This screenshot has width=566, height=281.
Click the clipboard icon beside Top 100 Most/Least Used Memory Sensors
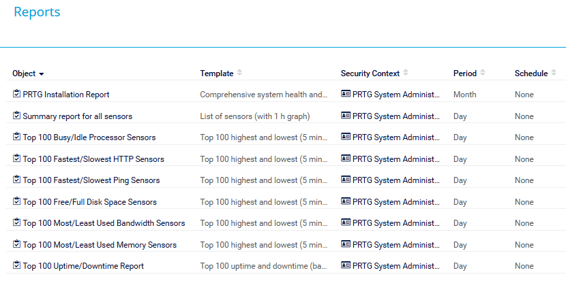[x=16, y=244]
